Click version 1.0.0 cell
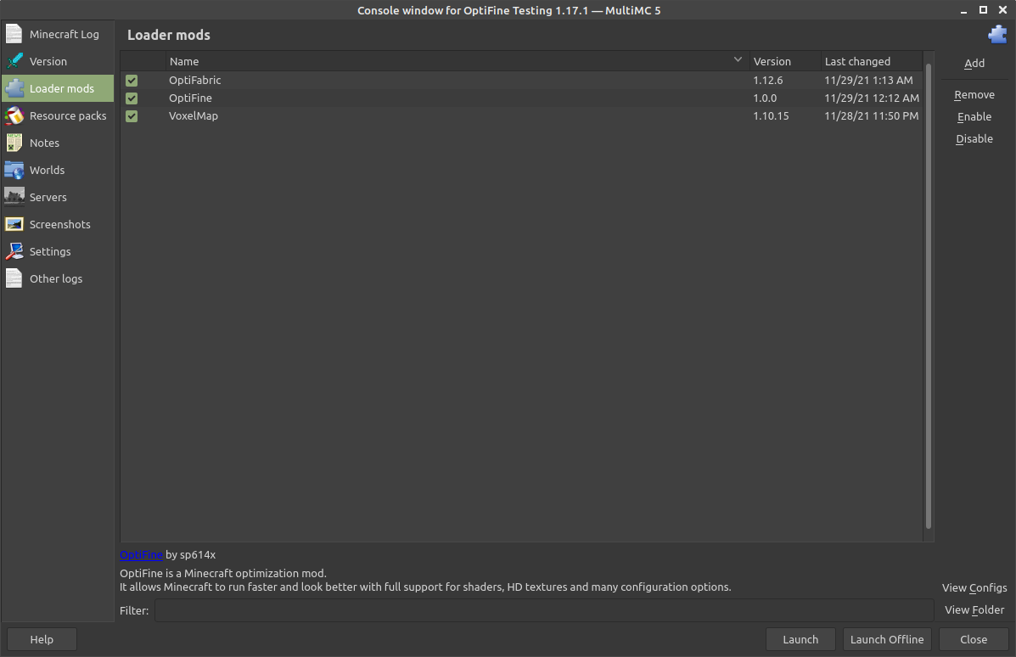1016x657 pixels. point(765,98)
